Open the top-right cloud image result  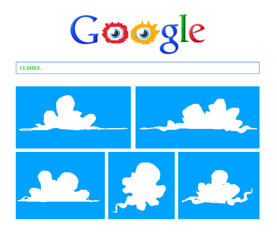(197, 117)
